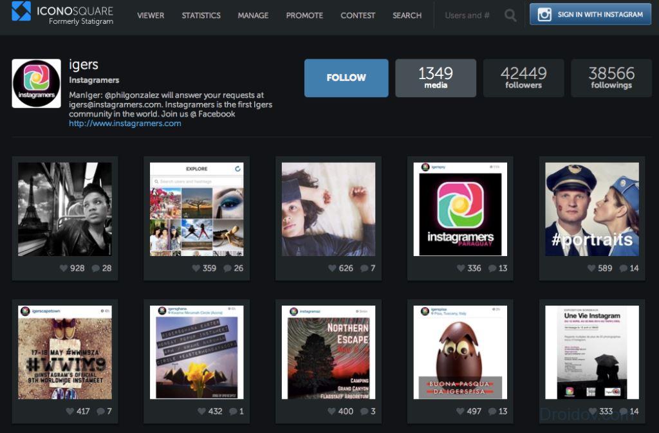Open the Manage menu item
This screenshot has width=659, height=433.
(x=253, y=15)
